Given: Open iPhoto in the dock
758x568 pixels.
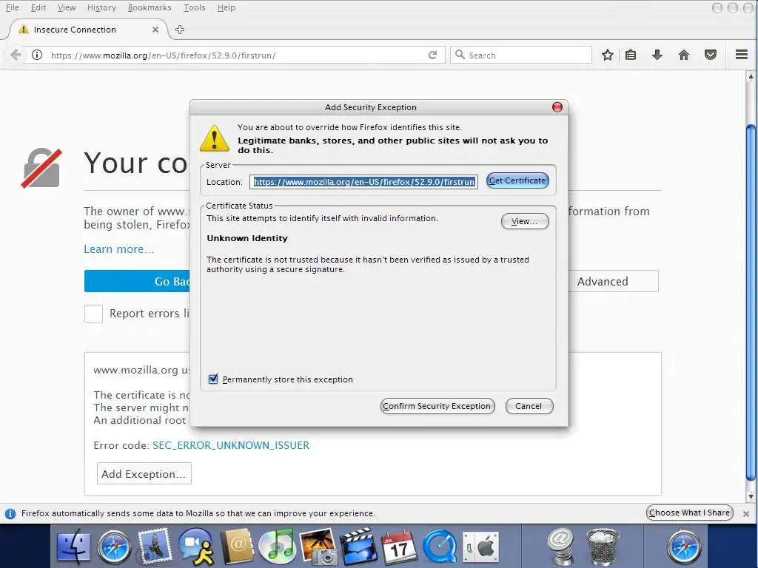Looking at the screenshot, I should 318,547.
